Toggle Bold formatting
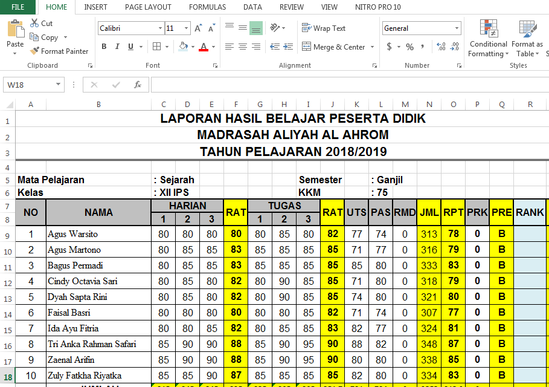 pos(104,47)
